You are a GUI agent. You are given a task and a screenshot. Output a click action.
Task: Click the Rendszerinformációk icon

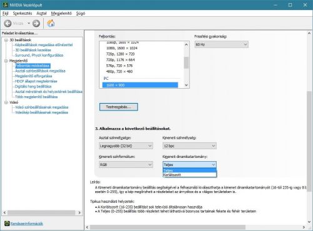tap(7, 224)
